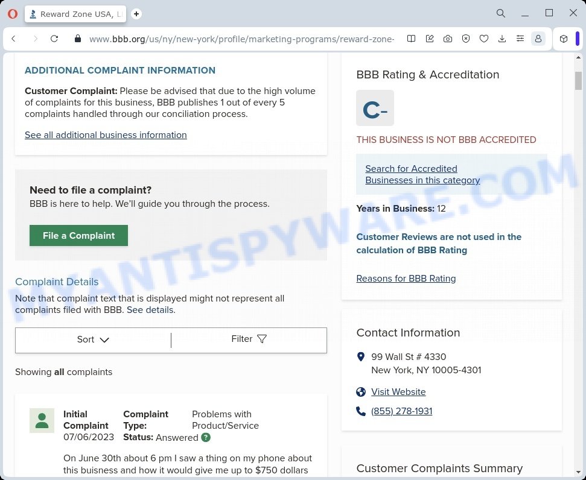Screen dimensions: 586x480
Task: Click the 'Customer Complaints Summary' heading
Action: click(x=439, y=469)
